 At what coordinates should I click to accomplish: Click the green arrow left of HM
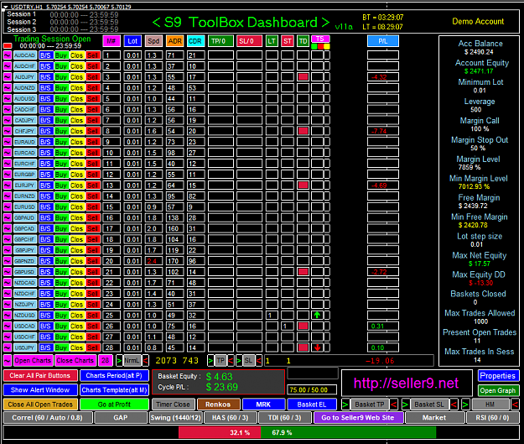[x=465, y=405]
